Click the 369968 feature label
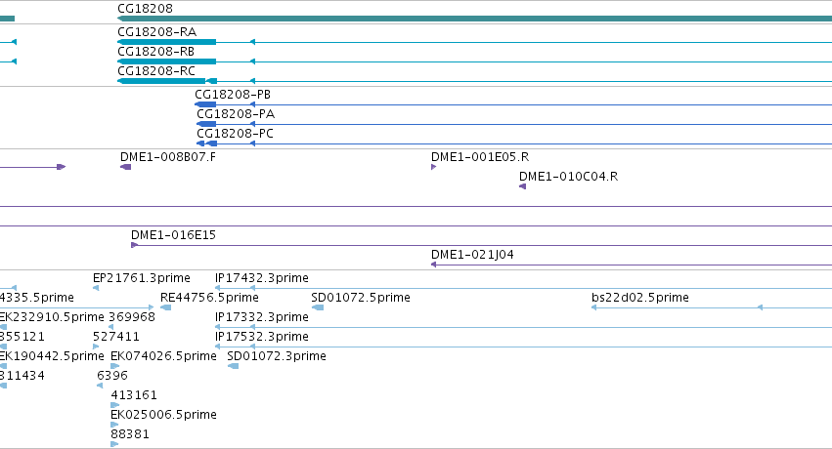 pos(132,317)
